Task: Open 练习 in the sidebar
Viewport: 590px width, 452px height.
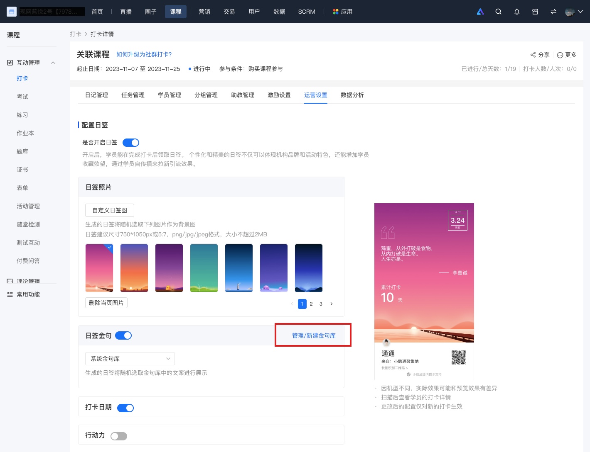Action: point(22,115)
